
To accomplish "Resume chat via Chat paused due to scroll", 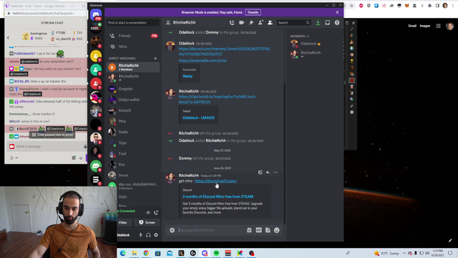I will [52, 135].
